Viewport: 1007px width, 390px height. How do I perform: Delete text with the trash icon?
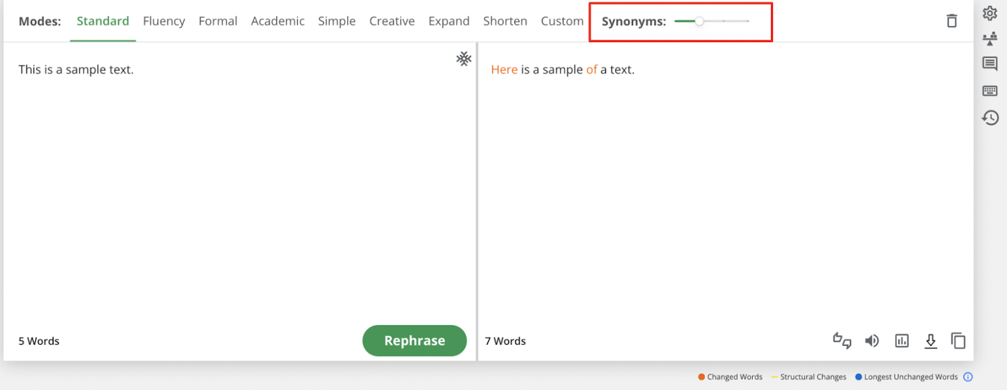pos(952,21)
